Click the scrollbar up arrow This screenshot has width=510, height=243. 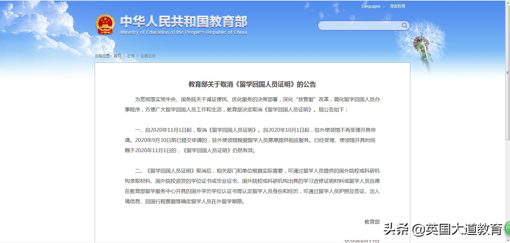pyautogui.click(x=507, y=3)
